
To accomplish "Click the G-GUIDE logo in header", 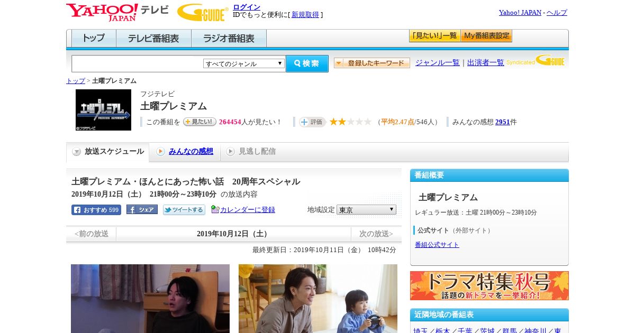I will click(203, 13).
